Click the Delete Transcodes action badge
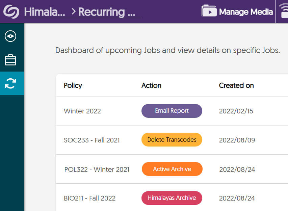288x211 pixels. 172,139
